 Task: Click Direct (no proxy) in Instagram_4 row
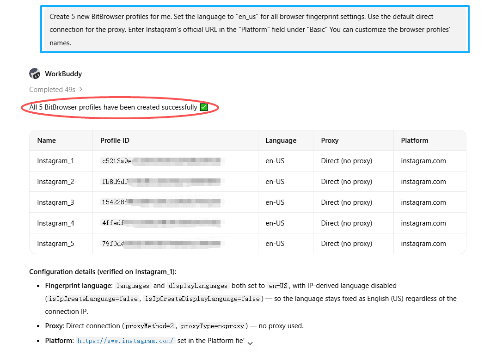(x=347, y=223)
